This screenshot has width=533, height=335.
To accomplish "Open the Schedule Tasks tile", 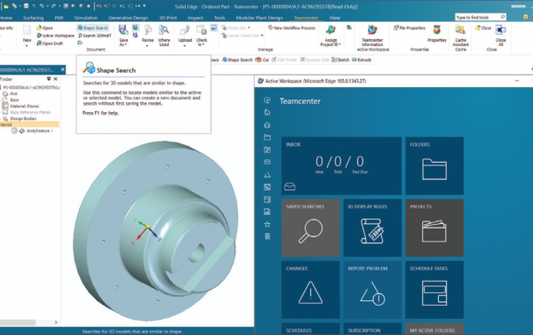I will click(434, 290).
